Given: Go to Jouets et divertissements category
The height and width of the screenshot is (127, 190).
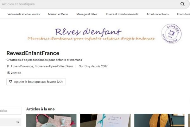Looking at the screenshot, I should (122, 14).
